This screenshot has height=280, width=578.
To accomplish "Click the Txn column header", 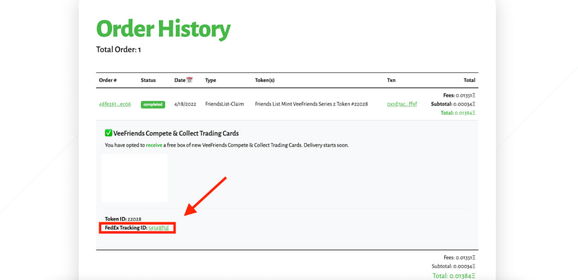I will point(391,80).
